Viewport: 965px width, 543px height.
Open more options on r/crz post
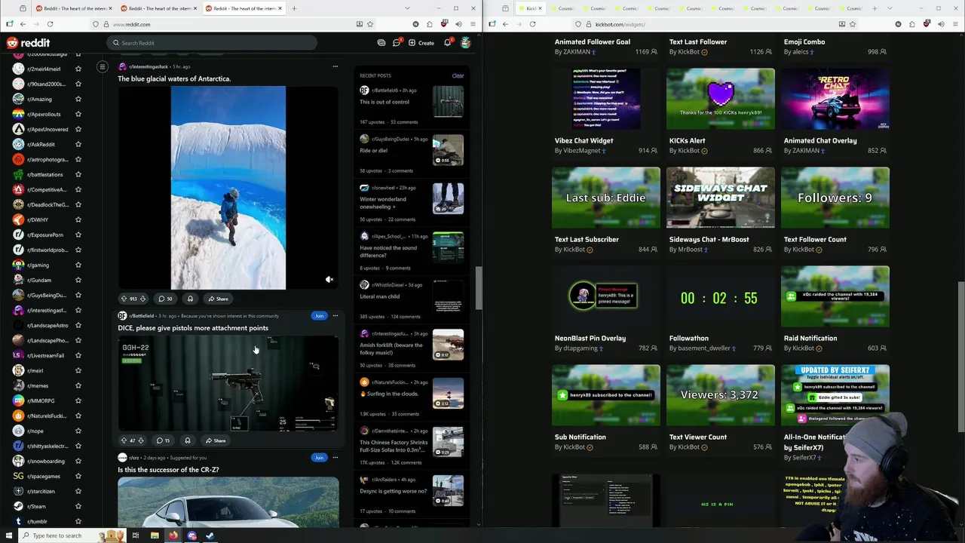click(335, 458)
